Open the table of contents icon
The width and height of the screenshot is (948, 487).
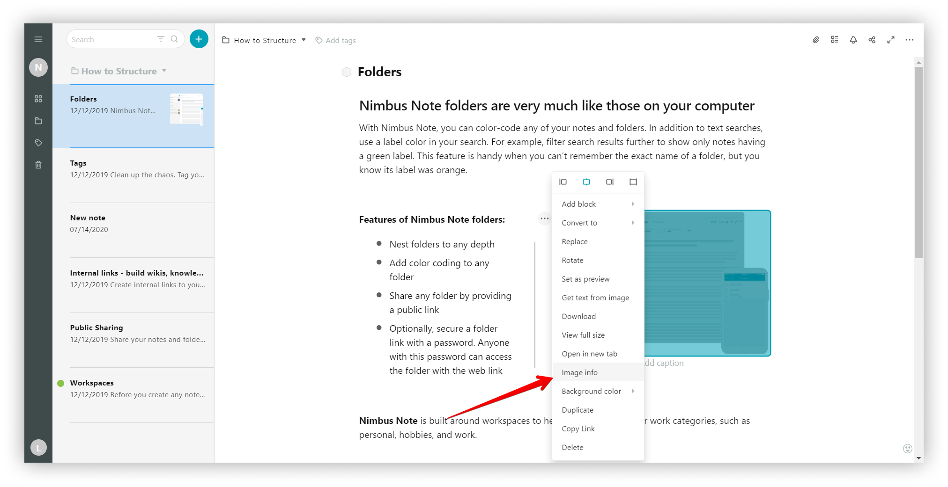coord(835,40)
